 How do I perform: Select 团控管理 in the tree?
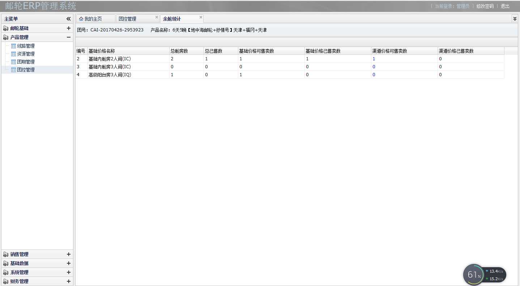(x=26, y=70)
